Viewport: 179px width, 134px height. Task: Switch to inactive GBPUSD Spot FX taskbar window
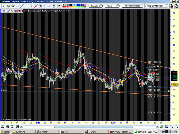(x=121, y=132)
